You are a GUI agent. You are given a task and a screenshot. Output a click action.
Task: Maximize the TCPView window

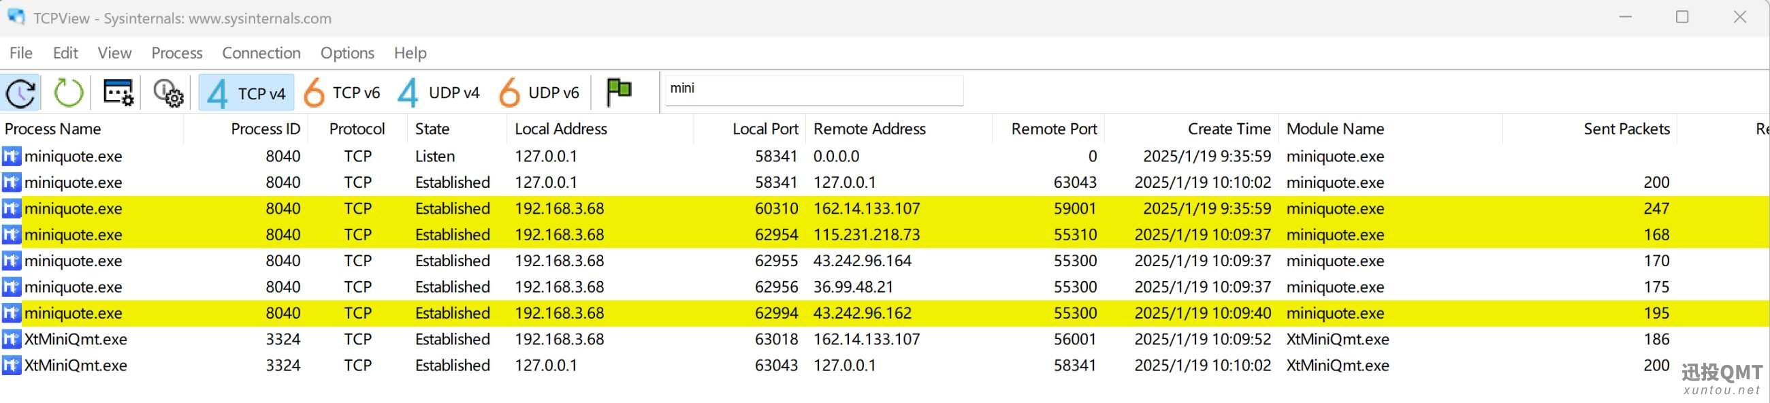[x=1682, y=16]
